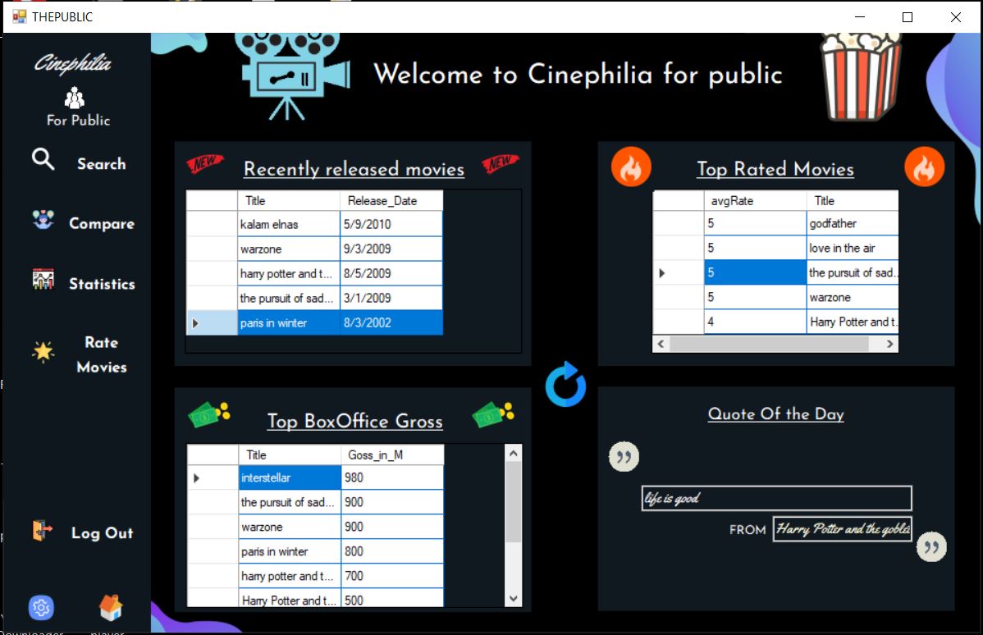The height and width of the screenshot is (635, 983).
Task: Click the quote field showing 'life is good'
Action: [x=776, y=498]
